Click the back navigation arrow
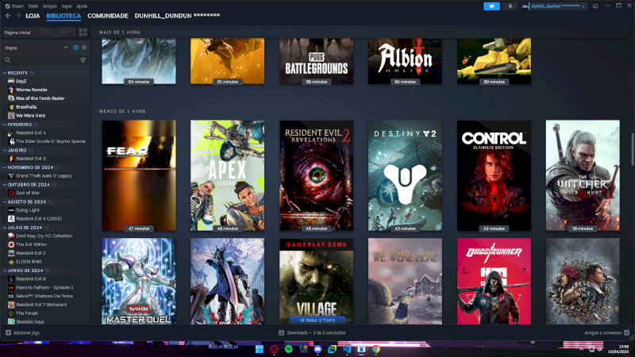Screen dimensions: 635x357 point(8,16)
